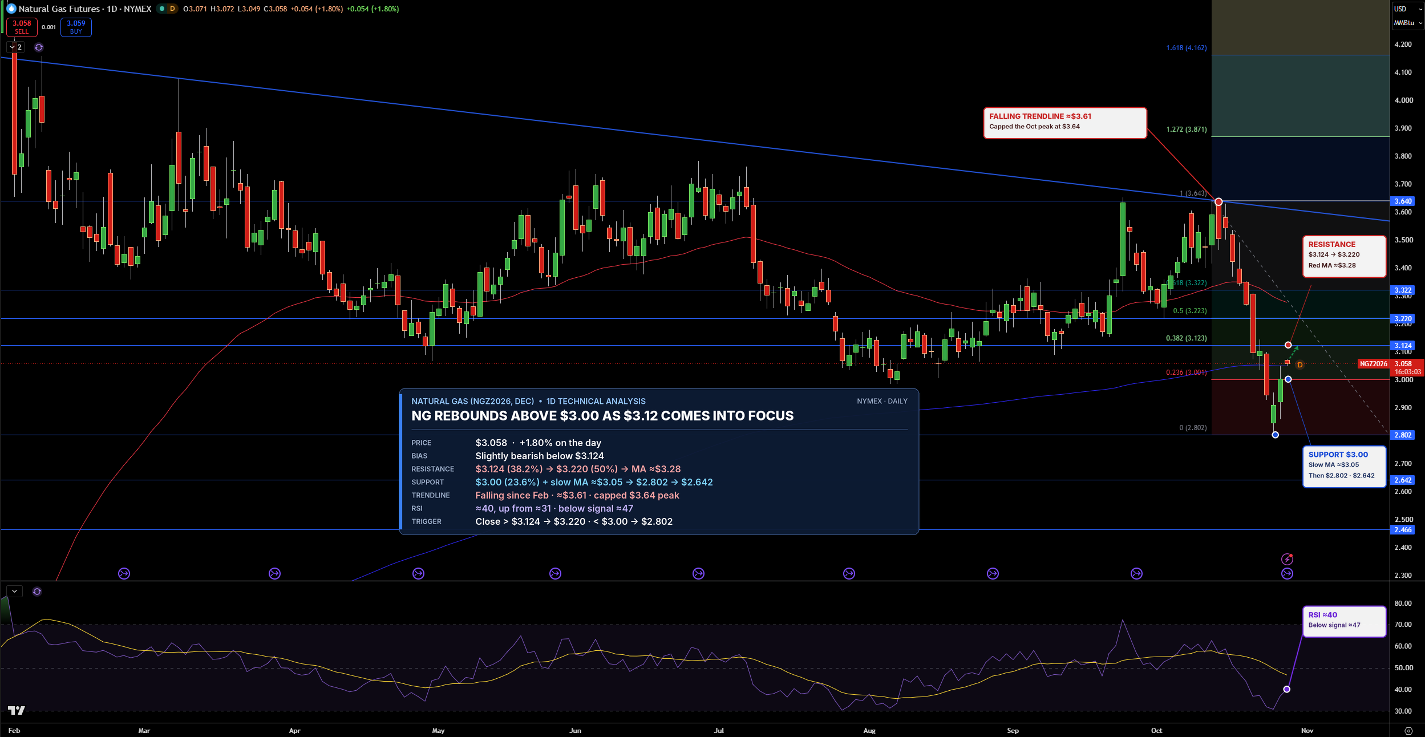Click the green market status dot
The image size is (1425, 737).
pos(162,9)
